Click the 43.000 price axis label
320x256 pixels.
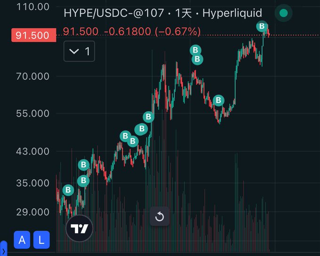tap(32, 151)
